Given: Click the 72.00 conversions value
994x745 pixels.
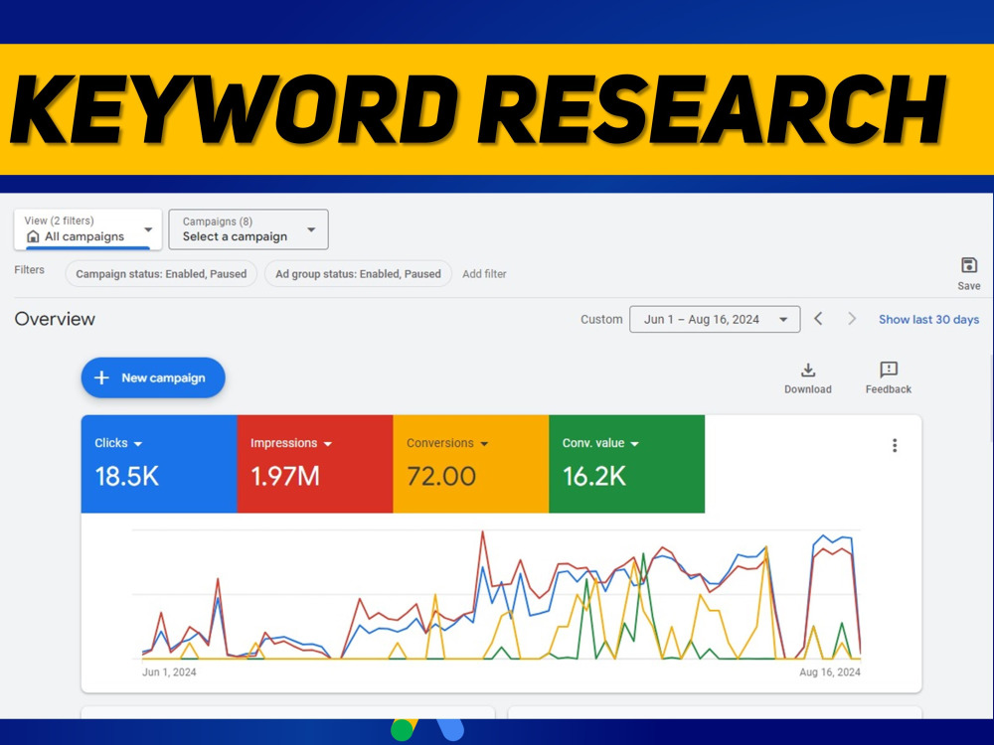Looking at the screenshot, I should click(x=441, y=477).
